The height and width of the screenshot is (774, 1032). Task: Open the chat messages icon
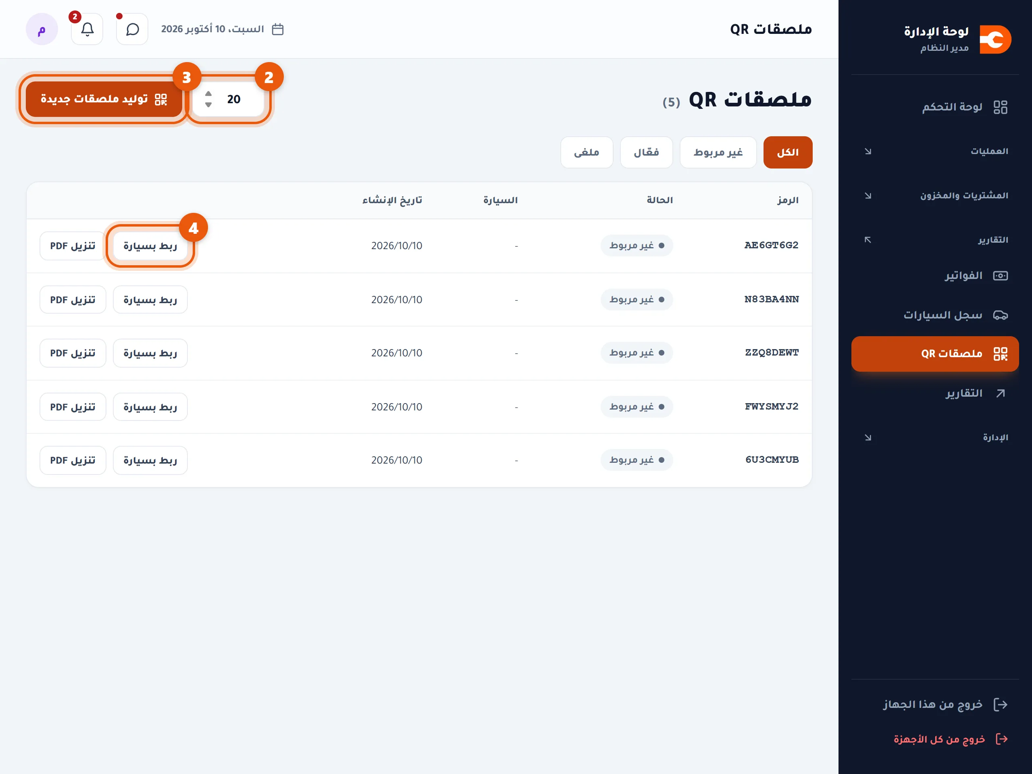tap(133, 29)
